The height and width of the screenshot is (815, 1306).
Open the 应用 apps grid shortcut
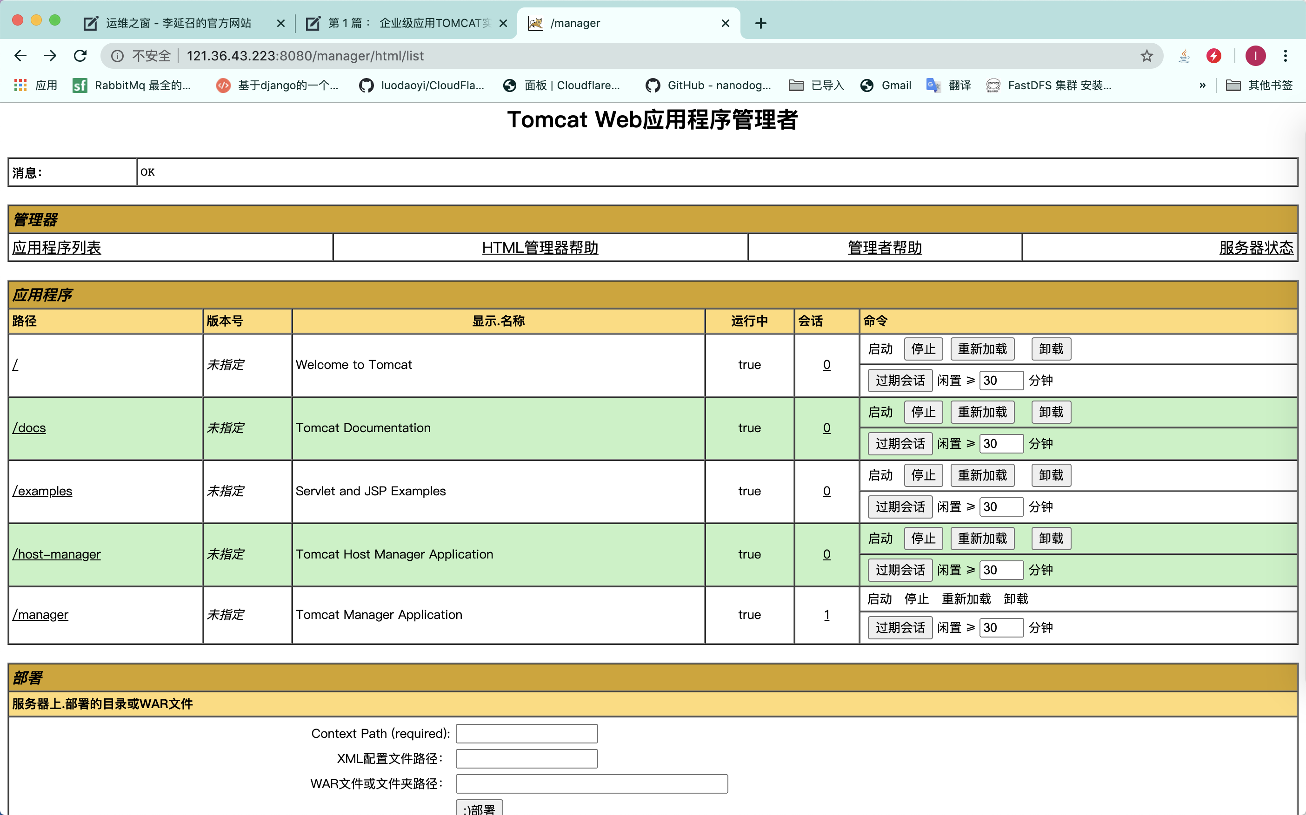point(36,85)
